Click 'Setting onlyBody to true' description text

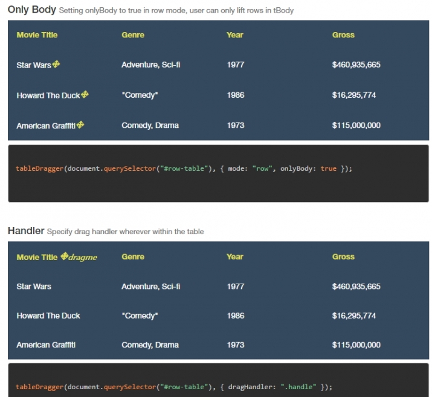point(176,10)
